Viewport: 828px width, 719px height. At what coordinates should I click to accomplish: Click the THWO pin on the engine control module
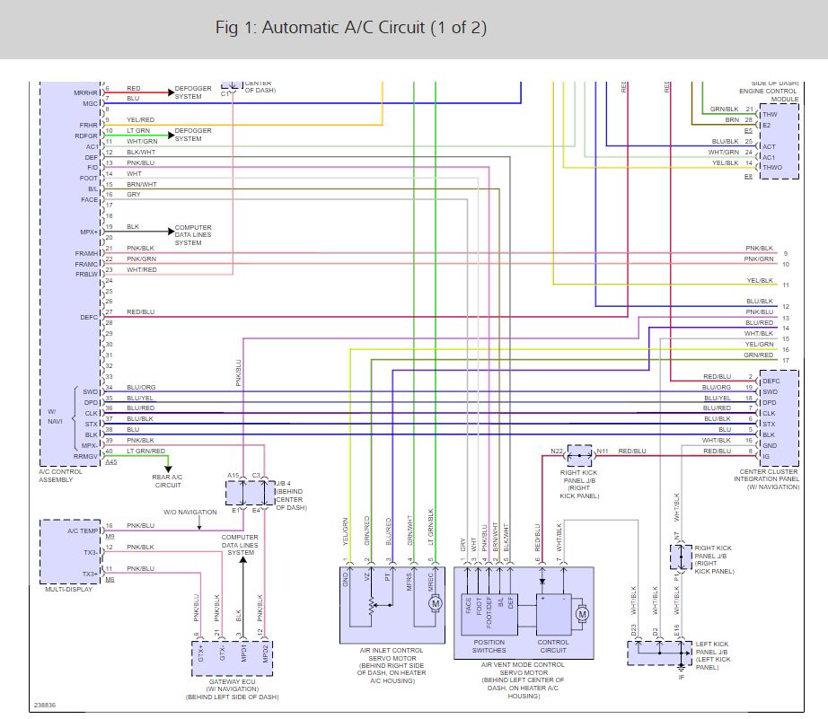[772, 167]
